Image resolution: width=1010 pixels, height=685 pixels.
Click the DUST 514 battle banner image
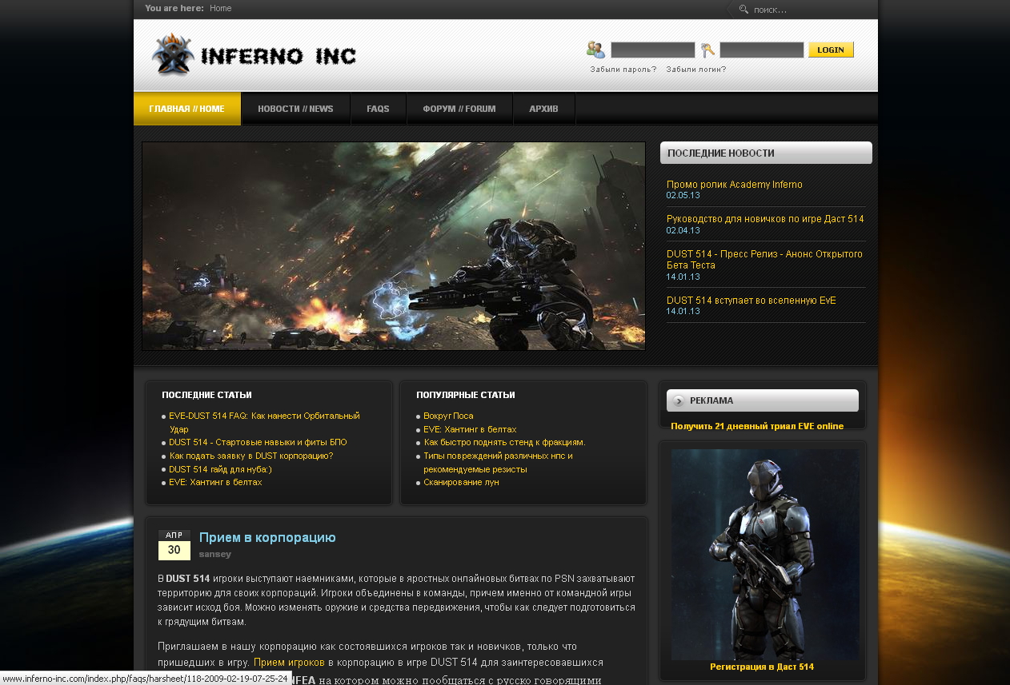(x=394, y=246)
